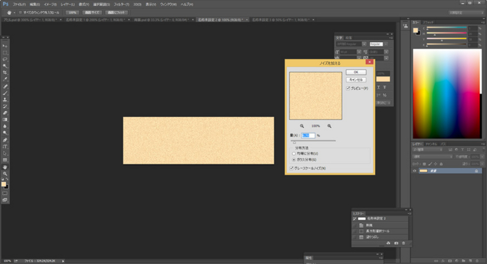Click キャンセル in the noise dialog

tap(356, 80)
